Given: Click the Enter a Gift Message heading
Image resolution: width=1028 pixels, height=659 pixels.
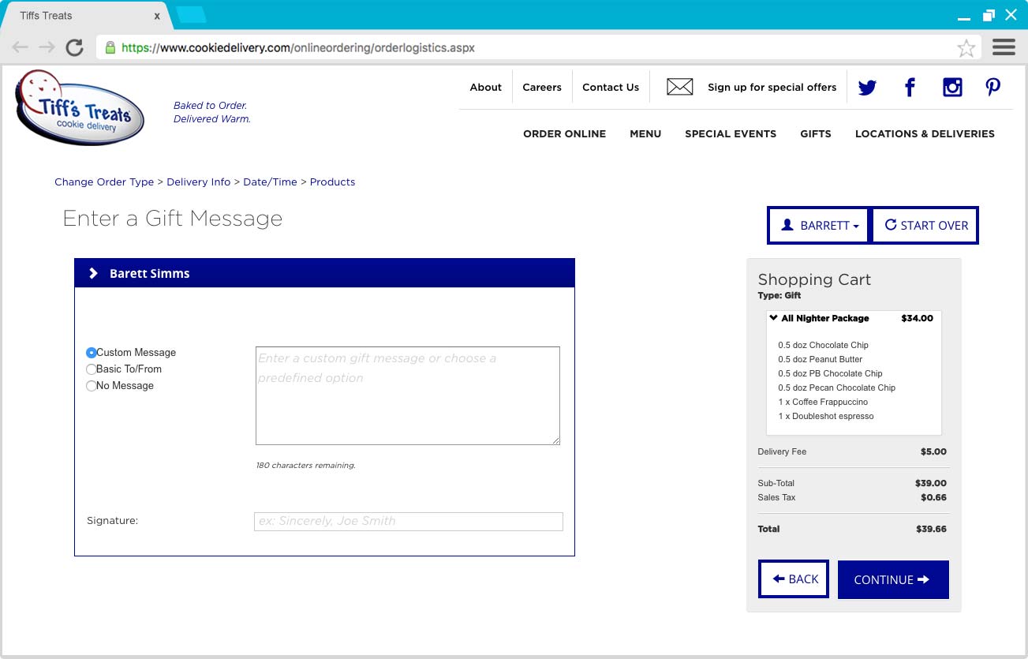Looking at the screenshot, I should click(x=173, y=219).
